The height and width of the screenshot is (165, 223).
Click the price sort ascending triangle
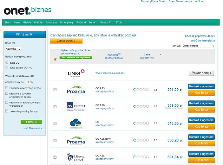click(161, 54)
